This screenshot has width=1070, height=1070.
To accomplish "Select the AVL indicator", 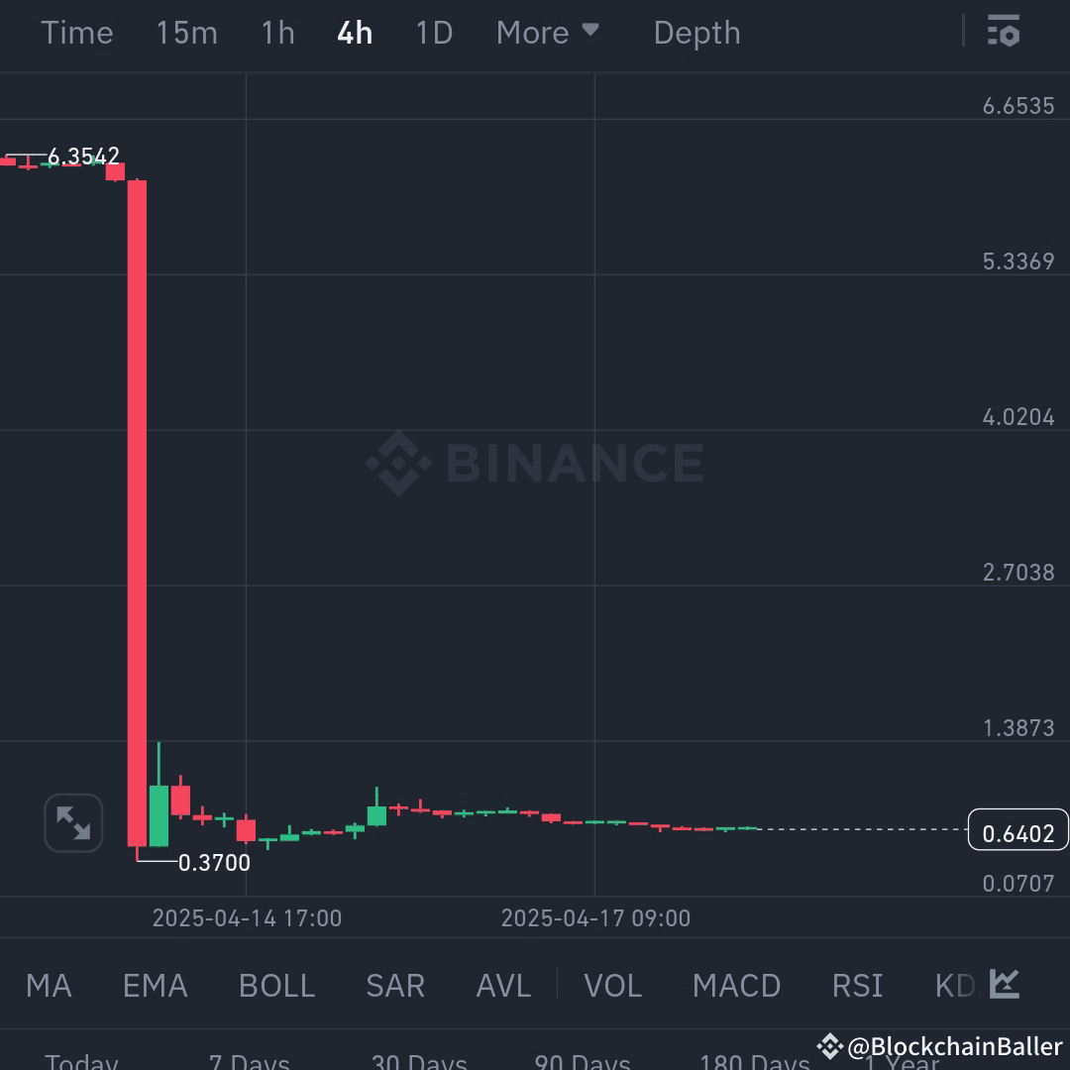I will click(x=503, y=984).
